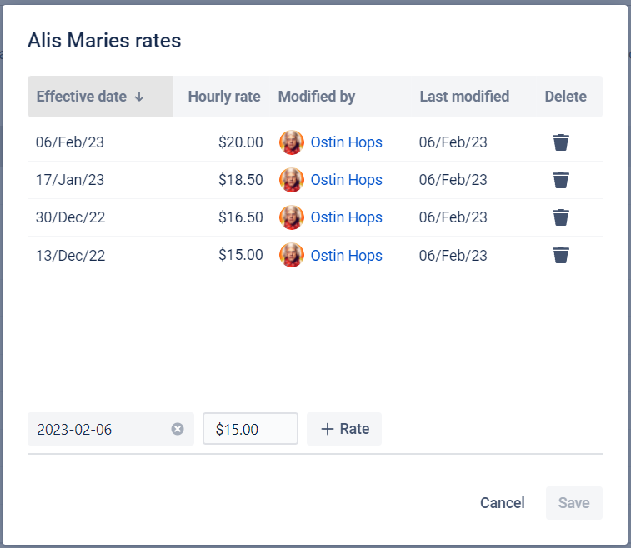Select last modified date in $16.50 row
631x548 pixels.
point(453,217)
